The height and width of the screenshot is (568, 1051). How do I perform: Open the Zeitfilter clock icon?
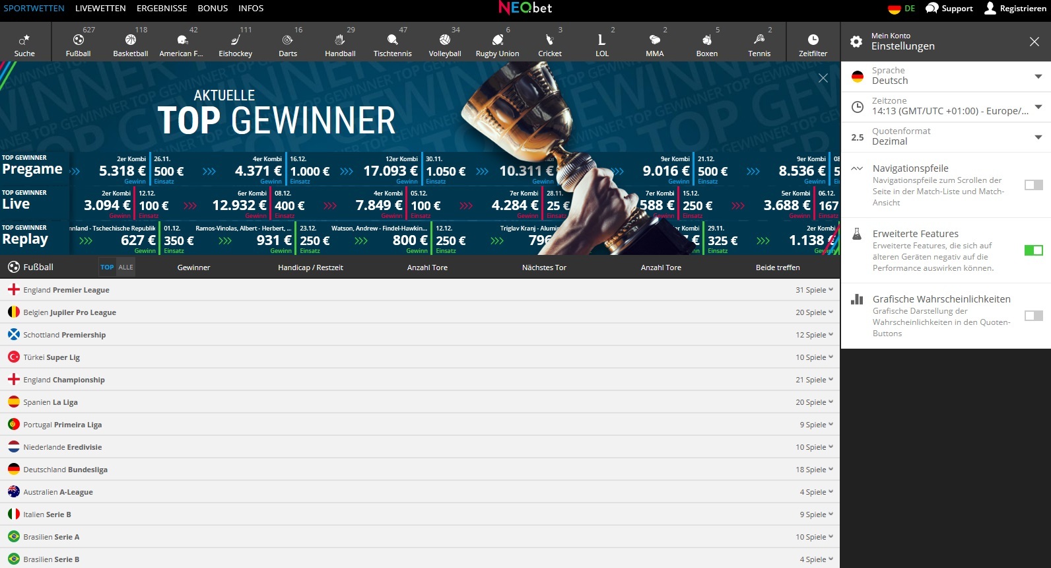[x=813, y=40]
